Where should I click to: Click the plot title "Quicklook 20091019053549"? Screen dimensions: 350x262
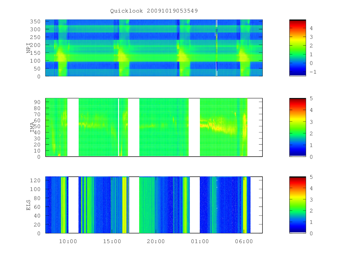(x=154, y=11)
